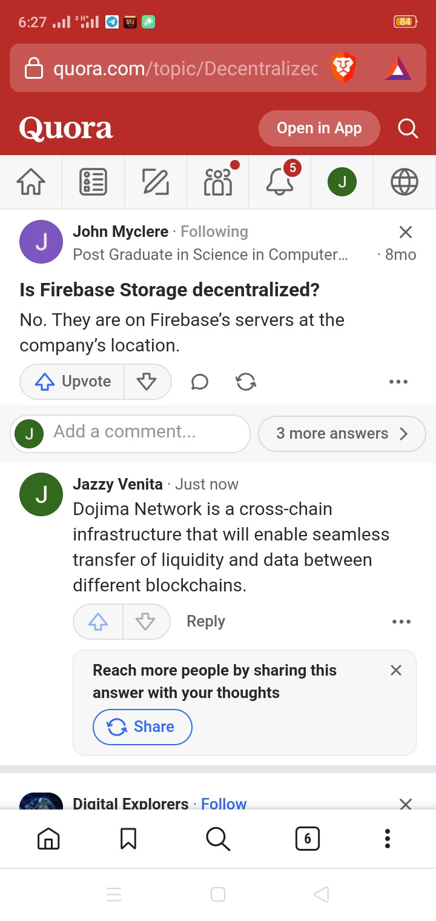Image resolution: width=436 pixels, height=921 pixels.
Task: Open the Following feed list icon
Action: coord(93,182)
